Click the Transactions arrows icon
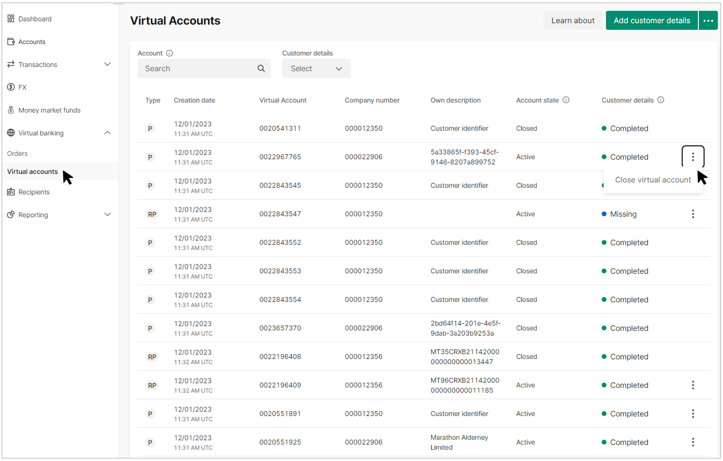The width and height of the screenshot is (723, 461). pos(11,64)
